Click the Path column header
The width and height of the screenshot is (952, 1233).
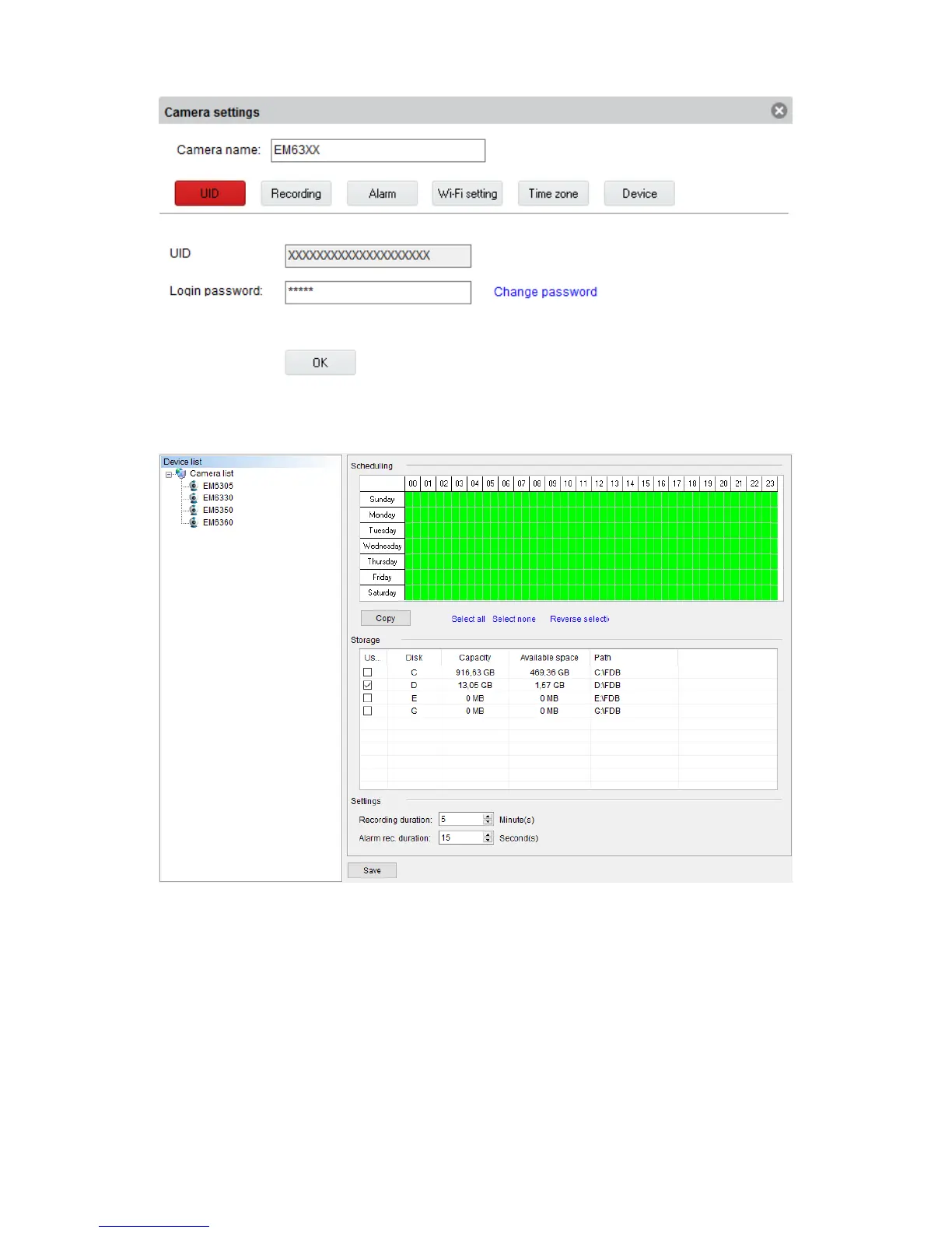(x=634, y=658)
